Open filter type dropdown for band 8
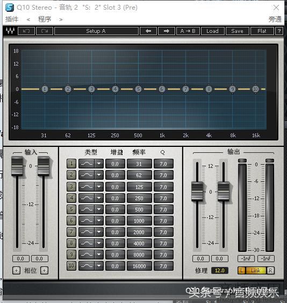 pyautogui.click(x=99, y=243)
